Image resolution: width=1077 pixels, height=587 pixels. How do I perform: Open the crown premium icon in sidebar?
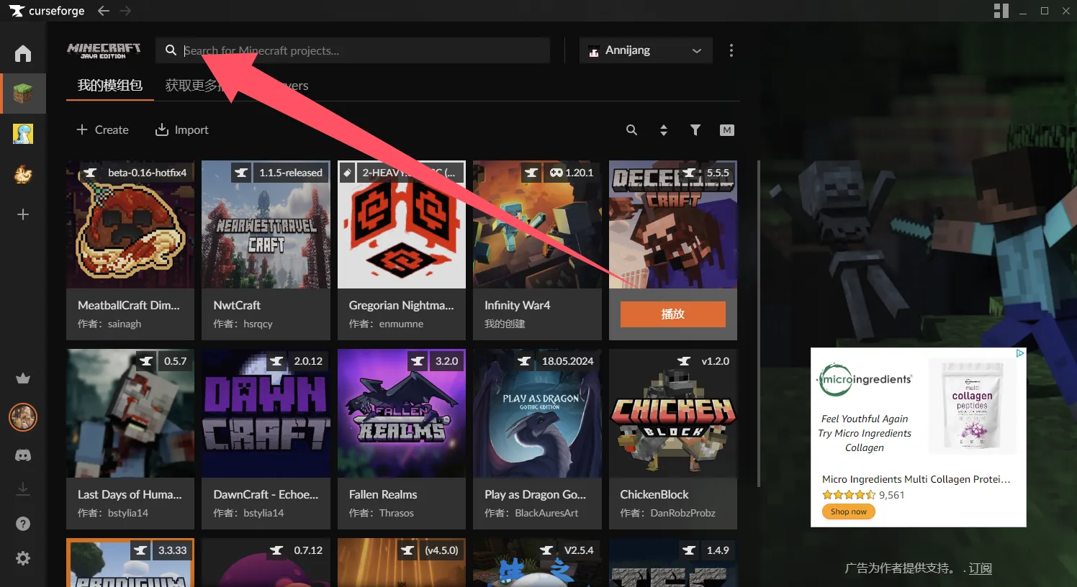point(23,378)
